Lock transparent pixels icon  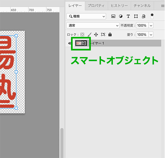tap(82, 35)
